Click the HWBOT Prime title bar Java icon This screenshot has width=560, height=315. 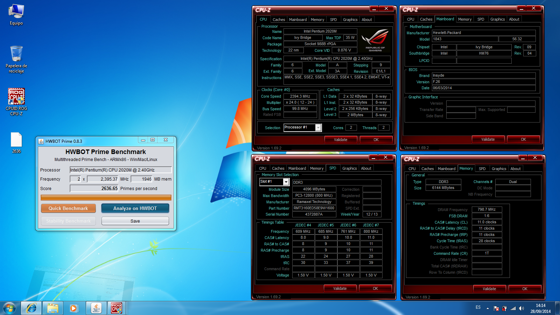[x=41, y=141]
